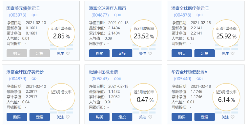The height and width of the screenshot is (126, 246).
Task: Open 国富美元债美元汇 fund title link
Action: click(23, 8)
